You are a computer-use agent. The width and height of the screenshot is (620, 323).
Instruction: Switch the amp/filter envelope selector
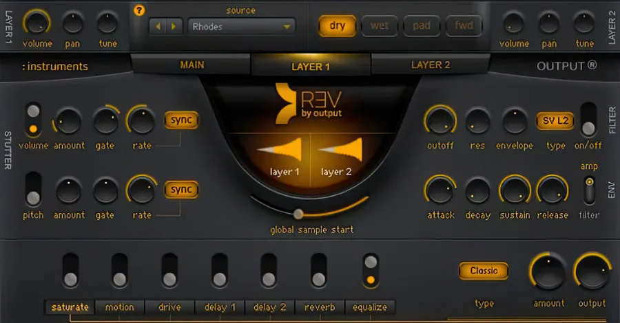tap(589, 190)
